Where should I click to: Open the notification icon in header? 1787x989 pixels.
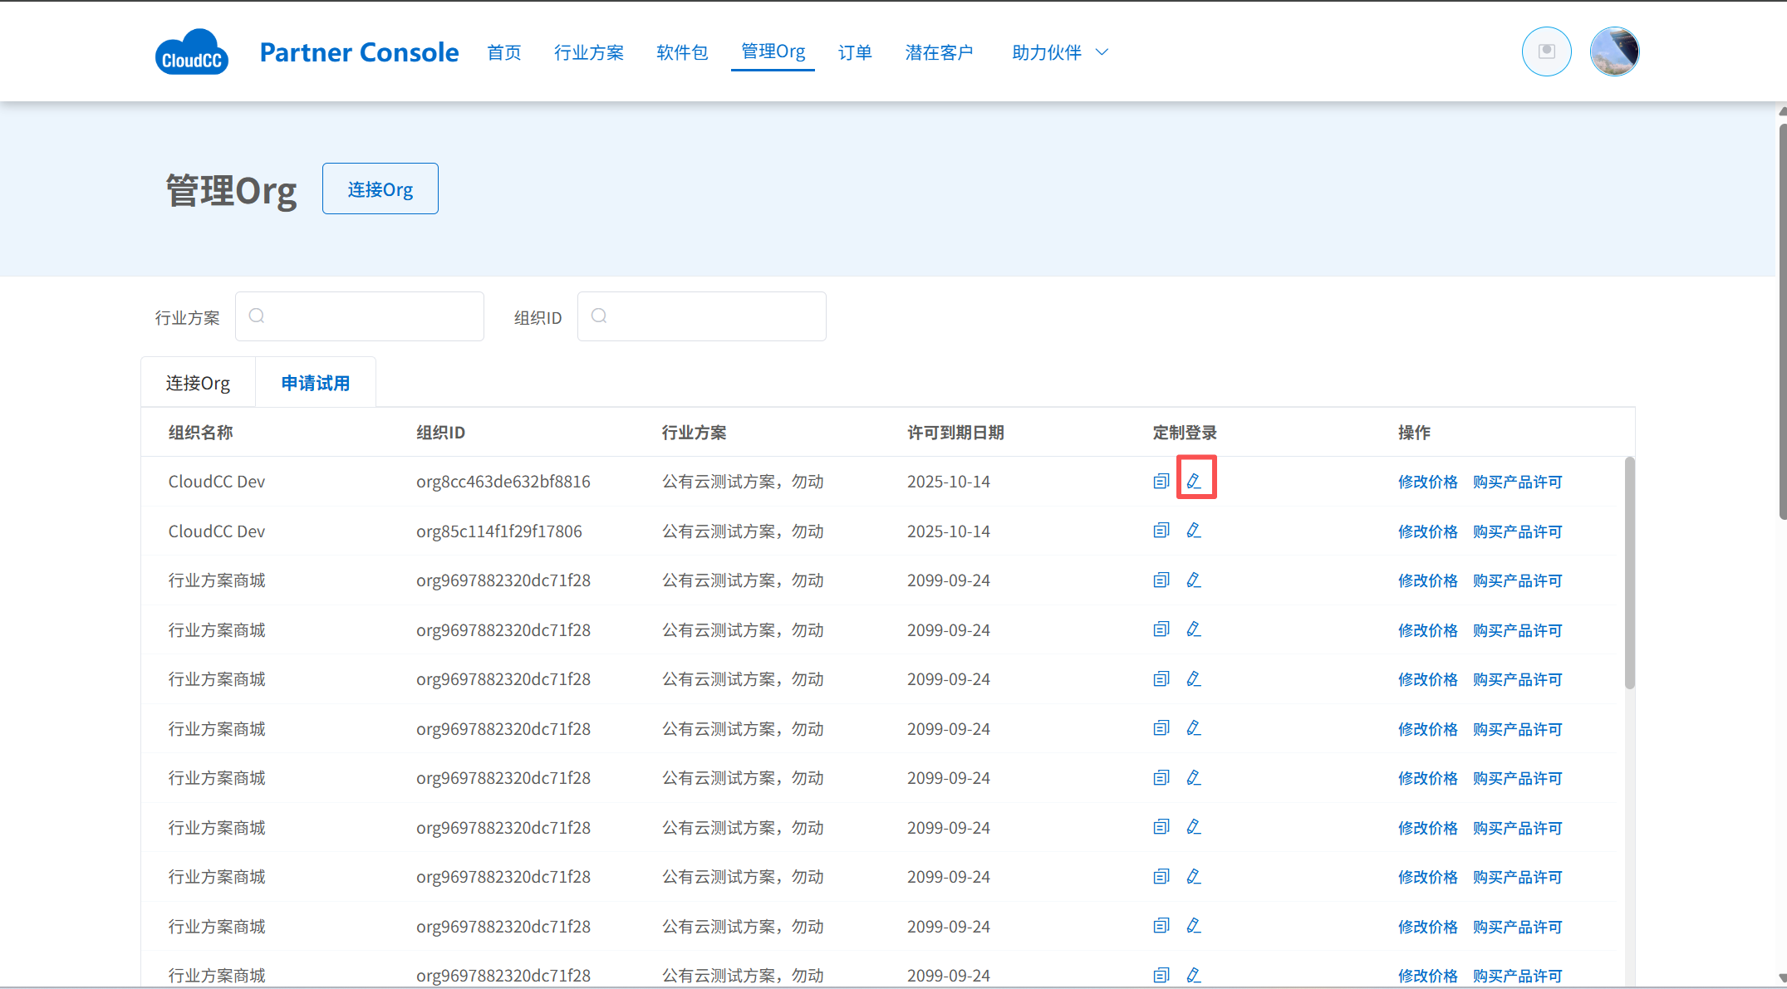pos(1546,51)
